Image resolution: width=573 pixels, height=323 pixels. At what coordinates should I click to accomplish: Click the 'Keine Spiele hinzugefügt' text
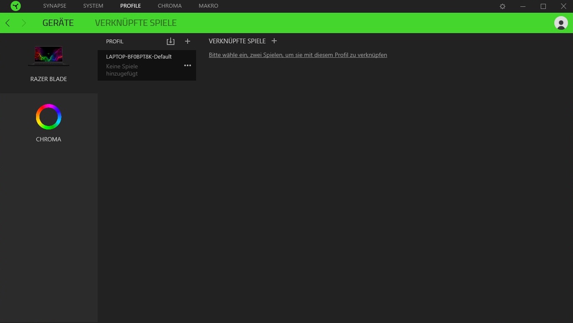click(x=122, y=70)
